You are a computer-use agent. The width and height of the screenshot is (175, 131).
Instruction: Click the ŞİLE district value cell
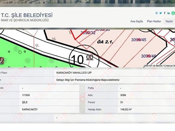[49, 102]
